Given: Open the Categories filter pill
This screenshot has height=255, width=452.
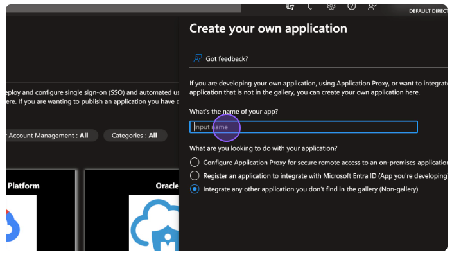Looking at the screenshot, I should (135, 136).
